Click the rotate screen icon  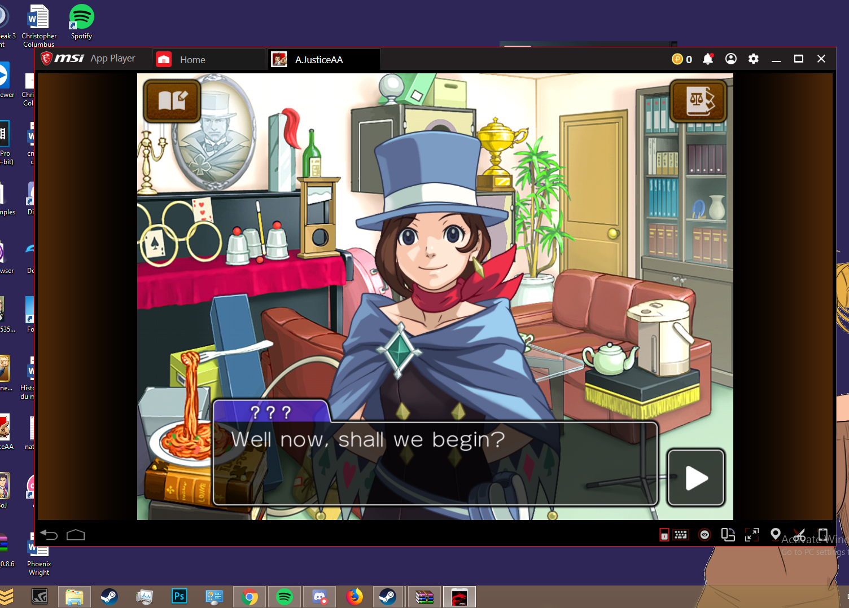[x=728, y=535]
